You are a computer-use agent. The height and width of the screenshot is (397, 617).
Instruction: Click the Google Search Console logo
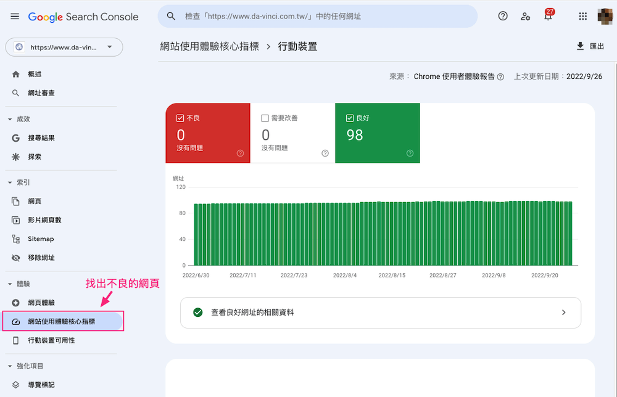(x=83, y=17)
